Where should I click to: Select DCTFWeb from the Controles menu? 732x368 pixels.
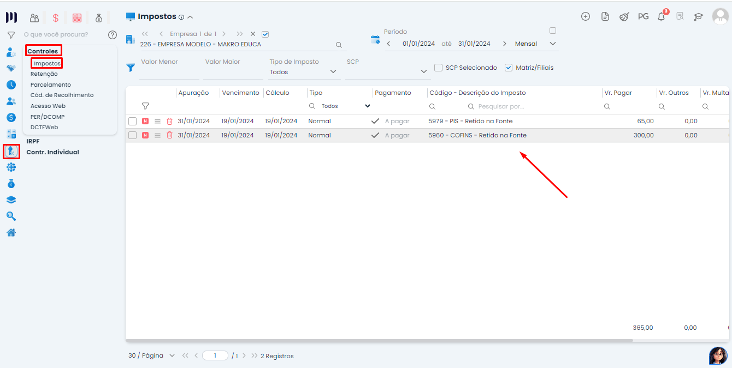pos(44,127)
